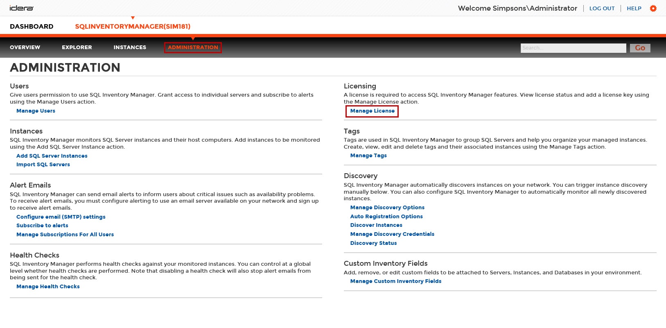Open Manage Discovery Options link

[387, 208]
